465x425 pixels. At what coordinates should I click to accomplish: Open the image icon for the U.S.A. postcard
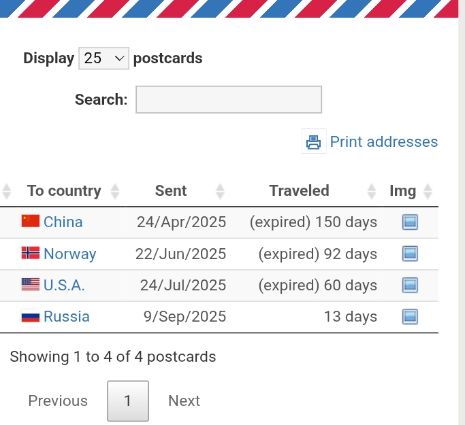click(x=410, y=285)
